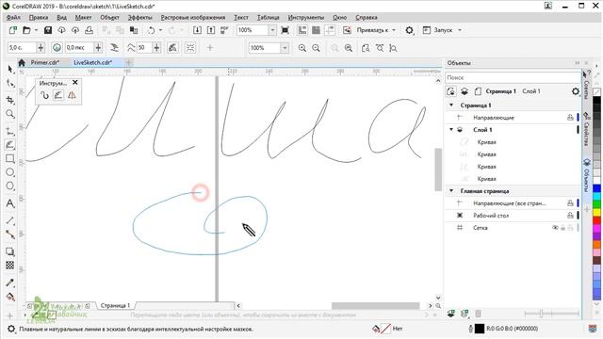This screenshot has width=603, height=339.
Task: Toggle preview mode in the Инструм... panel
Action: (x=58, y=95)
